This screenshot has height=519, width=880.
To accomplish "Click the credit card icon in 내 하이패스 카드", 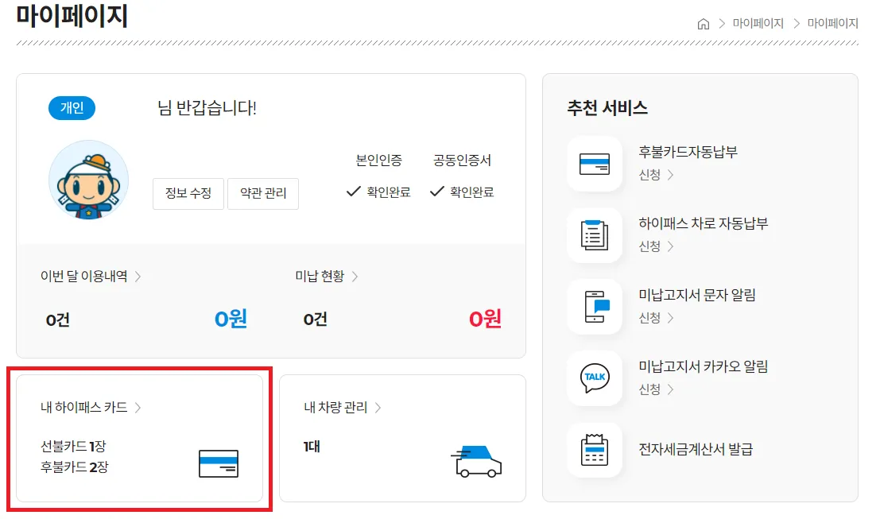I will pyautogui.click(x=219, y=463).
